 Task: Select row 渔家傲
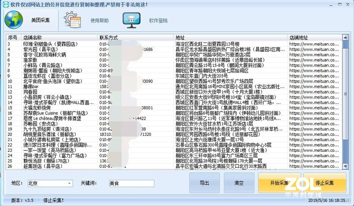pos(174,60)
